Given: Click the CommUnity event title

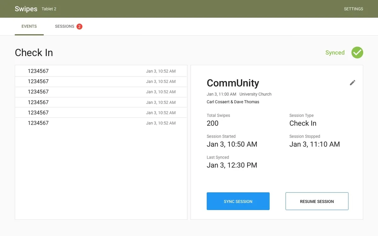Looking at the screenshot, I should pyautogui.click(x=233, y=83).
